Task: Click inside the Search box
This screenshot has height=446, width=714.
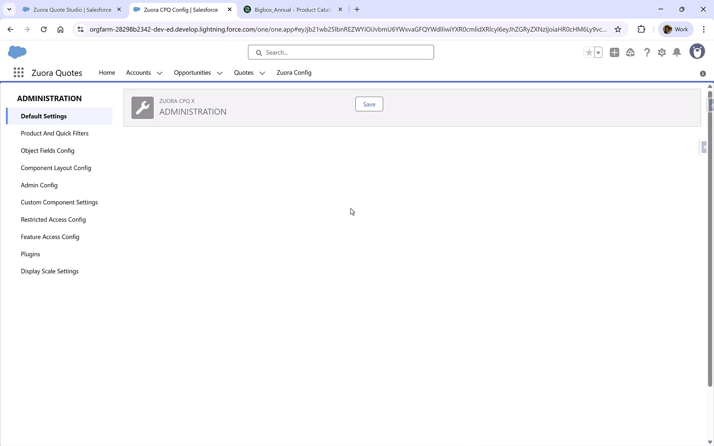Action: [340, 52]
